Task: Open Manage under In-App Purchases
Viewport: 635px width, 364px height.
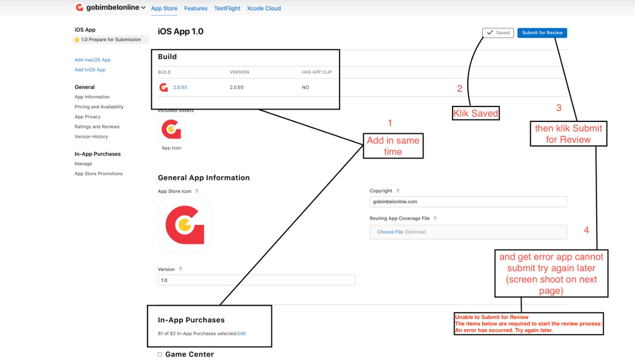Action: click(83, 164)
